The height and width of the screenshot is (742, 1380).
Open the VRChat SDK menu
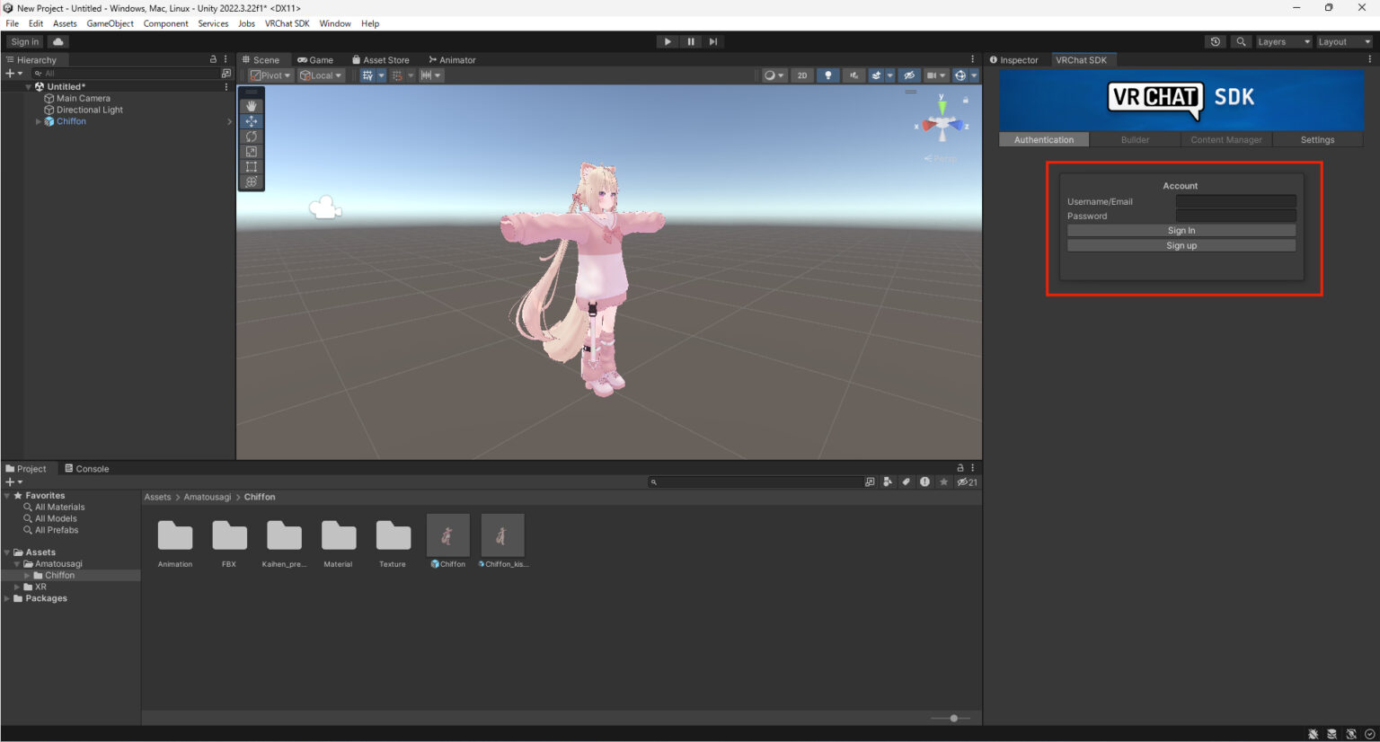[287, 23]
